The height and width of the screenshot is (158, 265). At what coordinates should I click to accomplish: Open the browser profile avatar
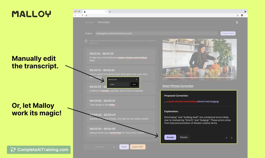tap(242, 16)
